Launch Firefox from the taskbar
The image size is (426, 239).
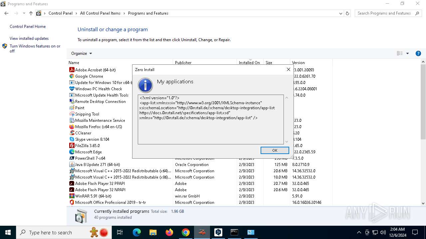pos(169,232)
